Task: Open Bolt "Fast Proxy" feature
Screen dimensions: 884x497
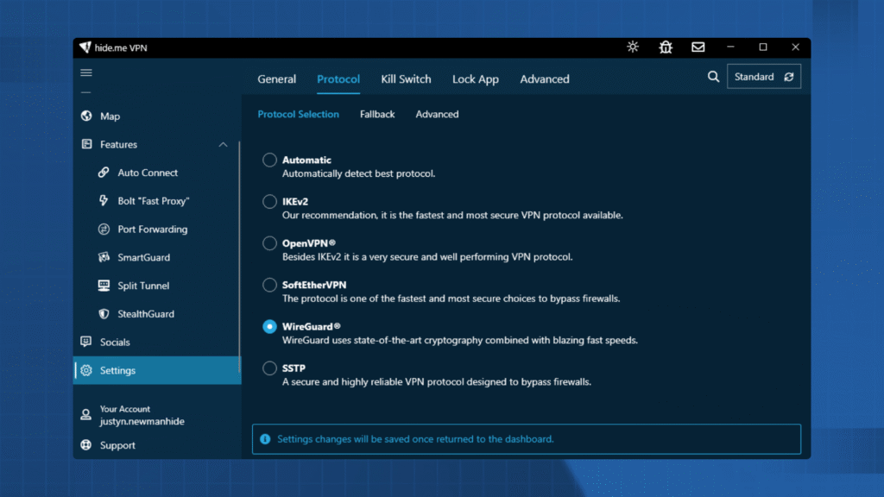Action: click(153, 201)
